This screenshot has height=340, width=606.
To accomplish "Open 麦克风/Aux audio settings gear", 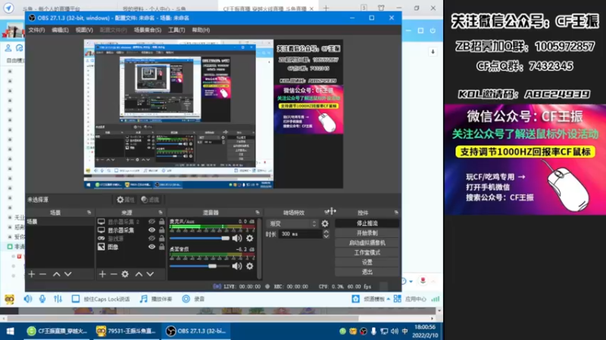I will tap(250, 238).
